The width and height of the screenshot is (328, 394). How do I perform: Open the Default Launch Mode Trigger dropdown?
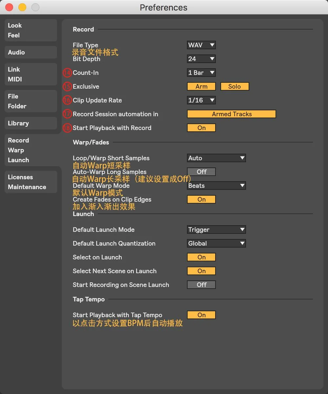coord(216,230)
